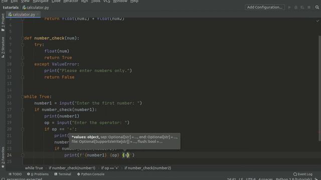Screen dimensions: 321x180
Task: Click line number 24 in gutter
Action: tap(9, 155)
